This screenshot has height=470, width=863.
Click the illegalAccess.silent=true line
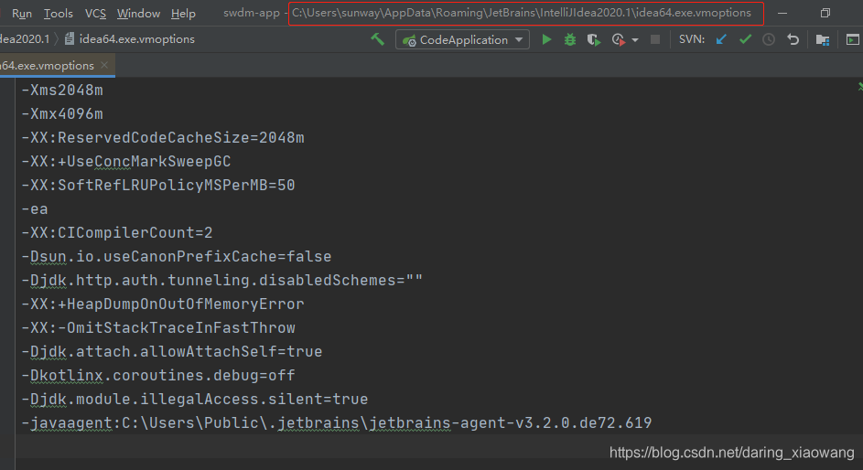tap(195, 399)
